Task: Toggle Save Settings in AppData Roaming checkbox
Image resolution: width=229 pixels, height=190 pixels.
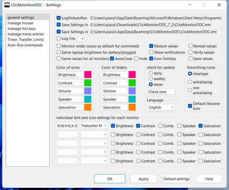Action: tap(59, 32)
